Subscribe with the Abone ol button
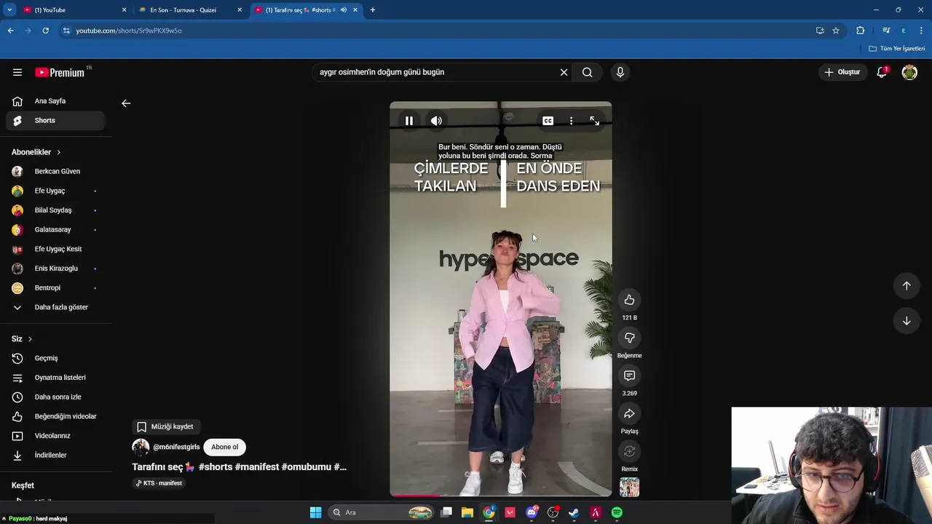932x524 pixels. pos(224,447)
